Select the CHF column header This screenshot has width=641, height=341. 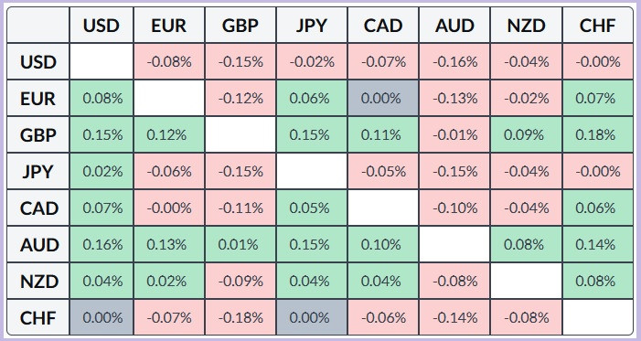pos(598,26)
